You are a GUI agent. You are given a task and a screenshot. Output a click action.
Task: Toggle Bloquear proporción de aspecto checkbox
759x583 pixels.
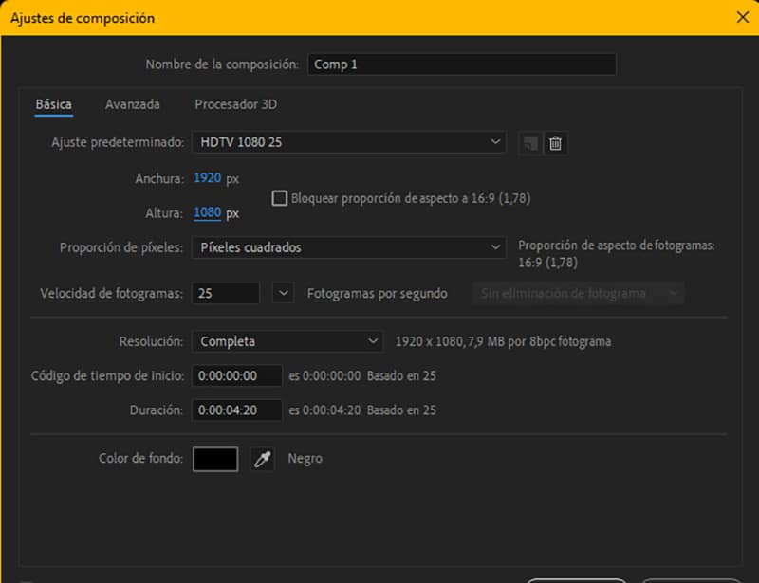point(279,198)
